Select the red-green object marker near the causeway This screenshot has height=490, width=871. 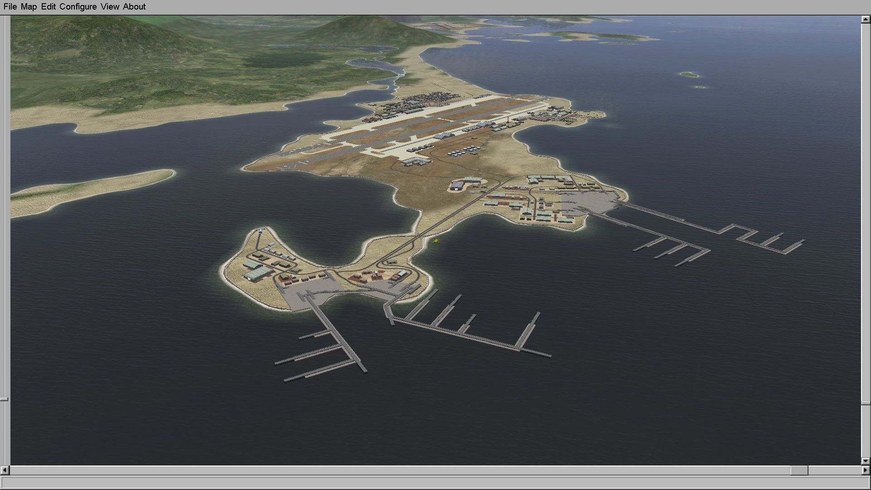click(436, 240)
